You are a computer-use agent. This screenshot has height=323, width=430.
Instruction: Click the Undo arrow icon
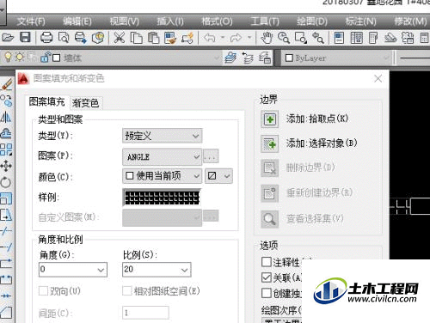pos(210,38)
